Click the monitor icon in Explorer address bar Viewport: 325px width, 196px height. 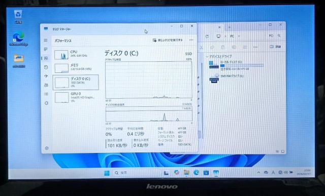(218, 36)
